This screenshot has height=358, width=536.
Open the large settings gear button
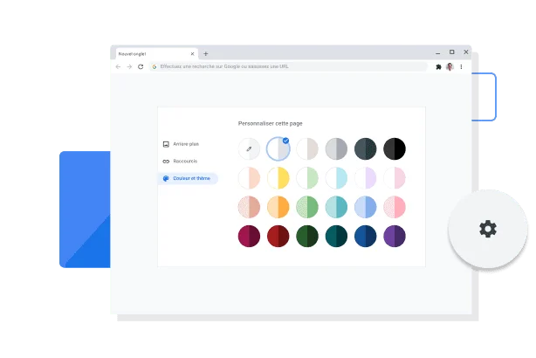tap(487, 229)
